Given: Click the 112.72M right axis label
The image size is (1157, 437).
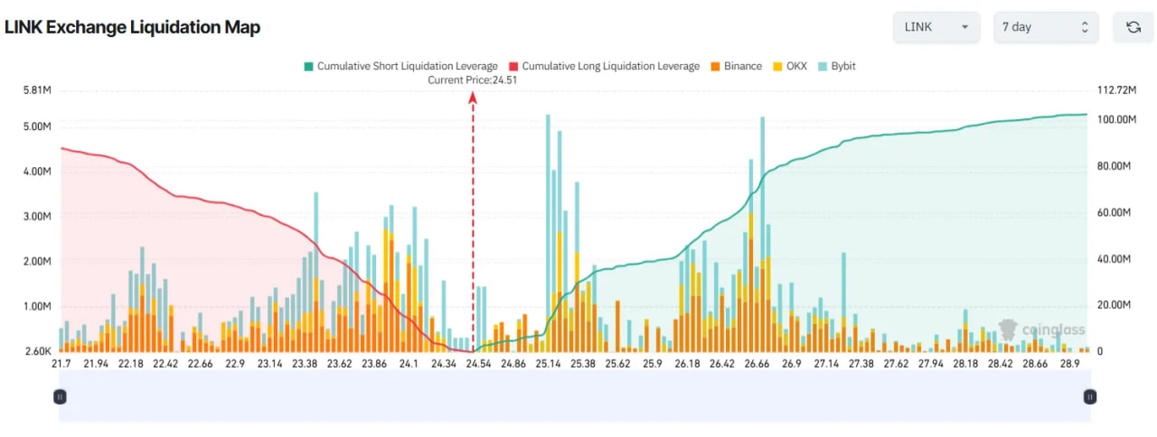Looking at the screenshot, I should (1115, 90).
